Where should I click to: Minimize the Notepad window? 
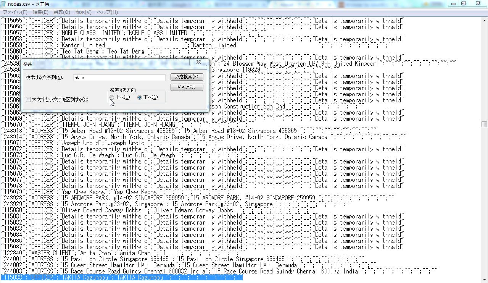454,3
